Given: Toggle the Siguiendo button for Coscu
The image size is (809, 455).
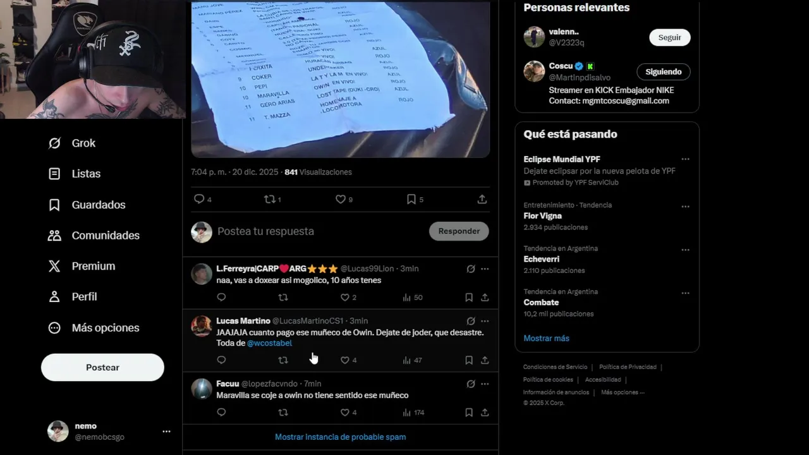Looking at the screenshot, I should point(663,72).
